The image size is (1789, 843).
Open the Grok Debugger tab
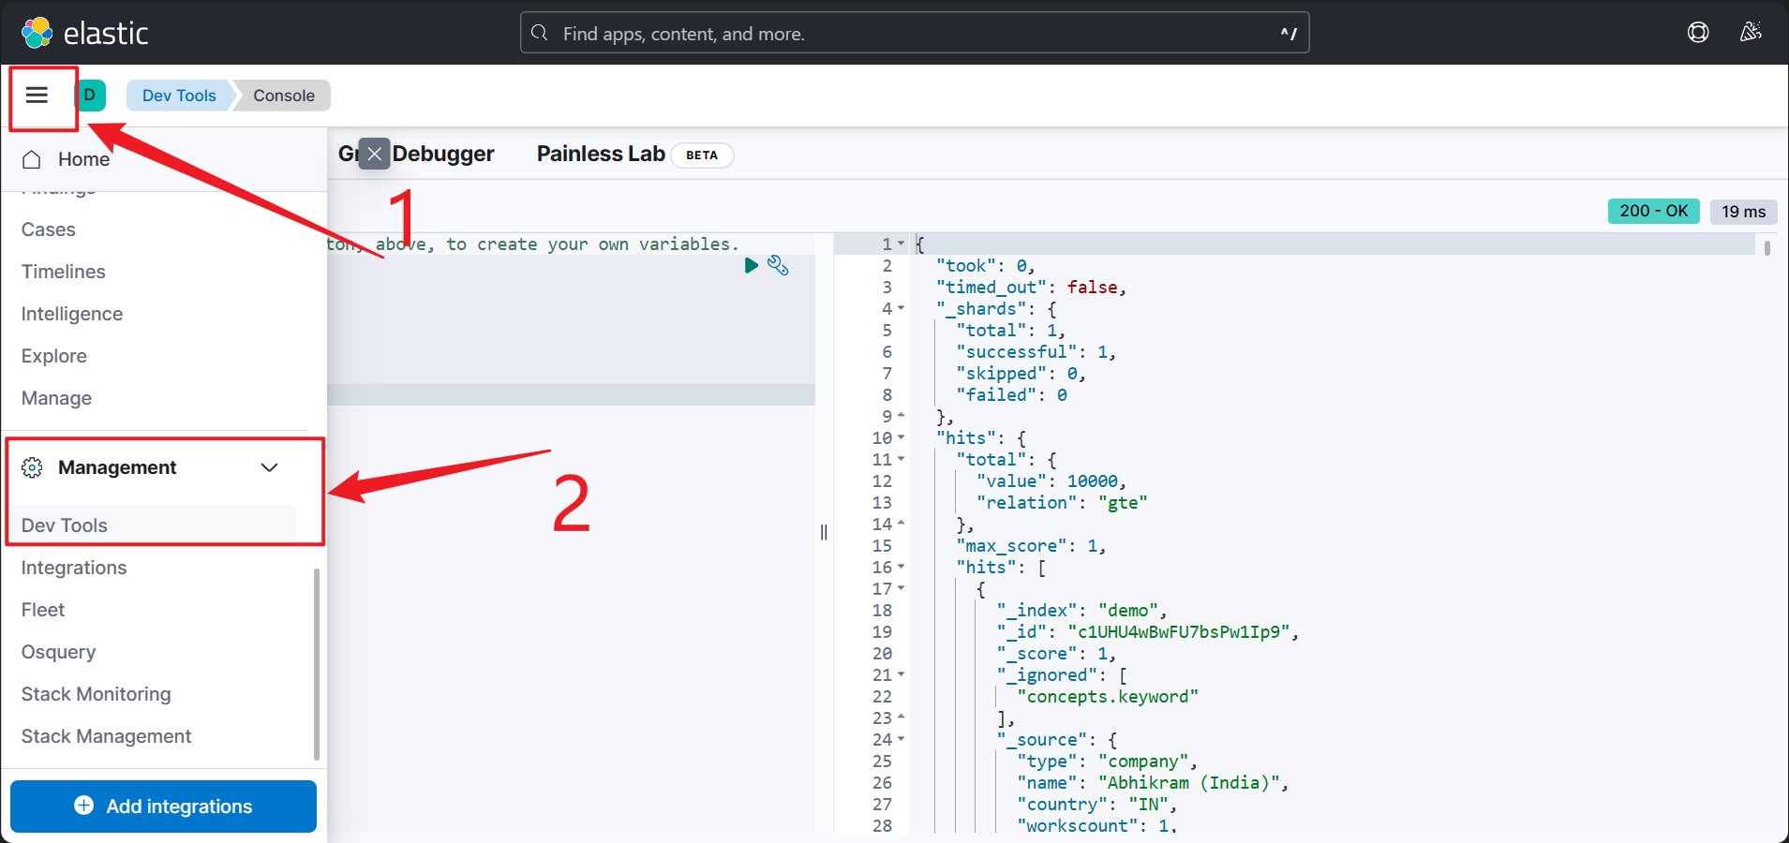tap(440, 154)
